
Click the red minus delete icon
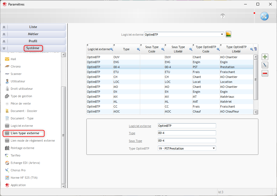point(265,73)
